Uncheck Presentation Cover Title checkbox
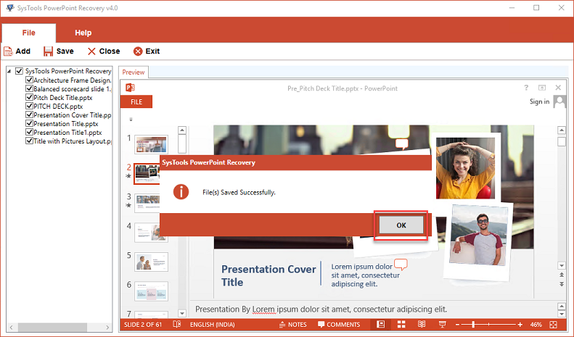The image size is (574, 337). pos(29,115)
